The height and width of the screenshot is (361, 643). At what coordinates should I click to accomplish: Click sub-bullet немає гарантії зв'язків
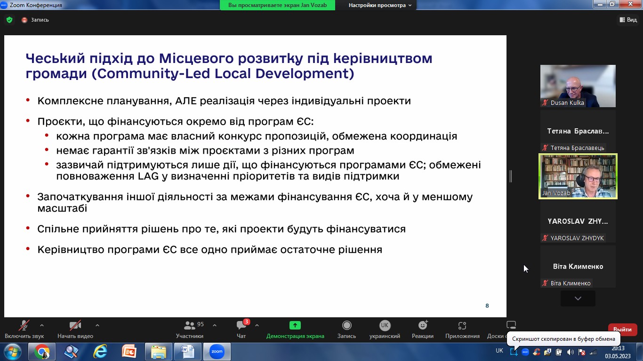(205, 151)
